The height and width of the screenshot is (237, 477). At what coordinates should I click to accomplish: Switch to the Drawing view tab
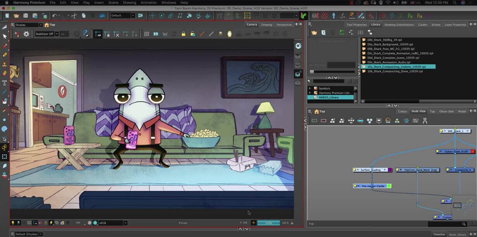click(x=266, y=24)
